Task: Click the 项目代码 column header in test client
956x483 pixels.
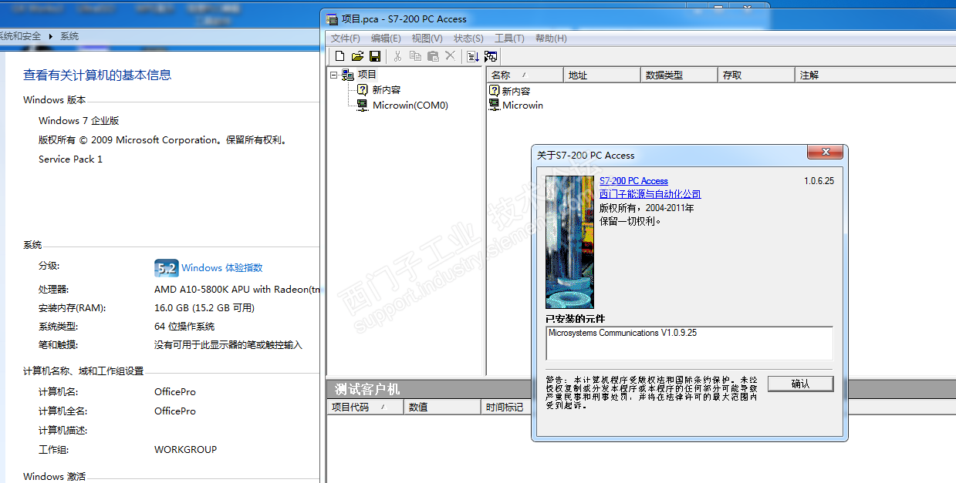Action: coord(365,407)
